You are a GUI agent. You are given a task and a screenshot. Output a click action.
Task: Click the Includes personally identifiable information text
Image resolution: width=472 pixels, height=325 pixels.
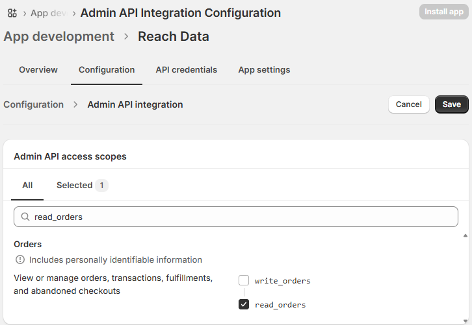click(116, 260)
